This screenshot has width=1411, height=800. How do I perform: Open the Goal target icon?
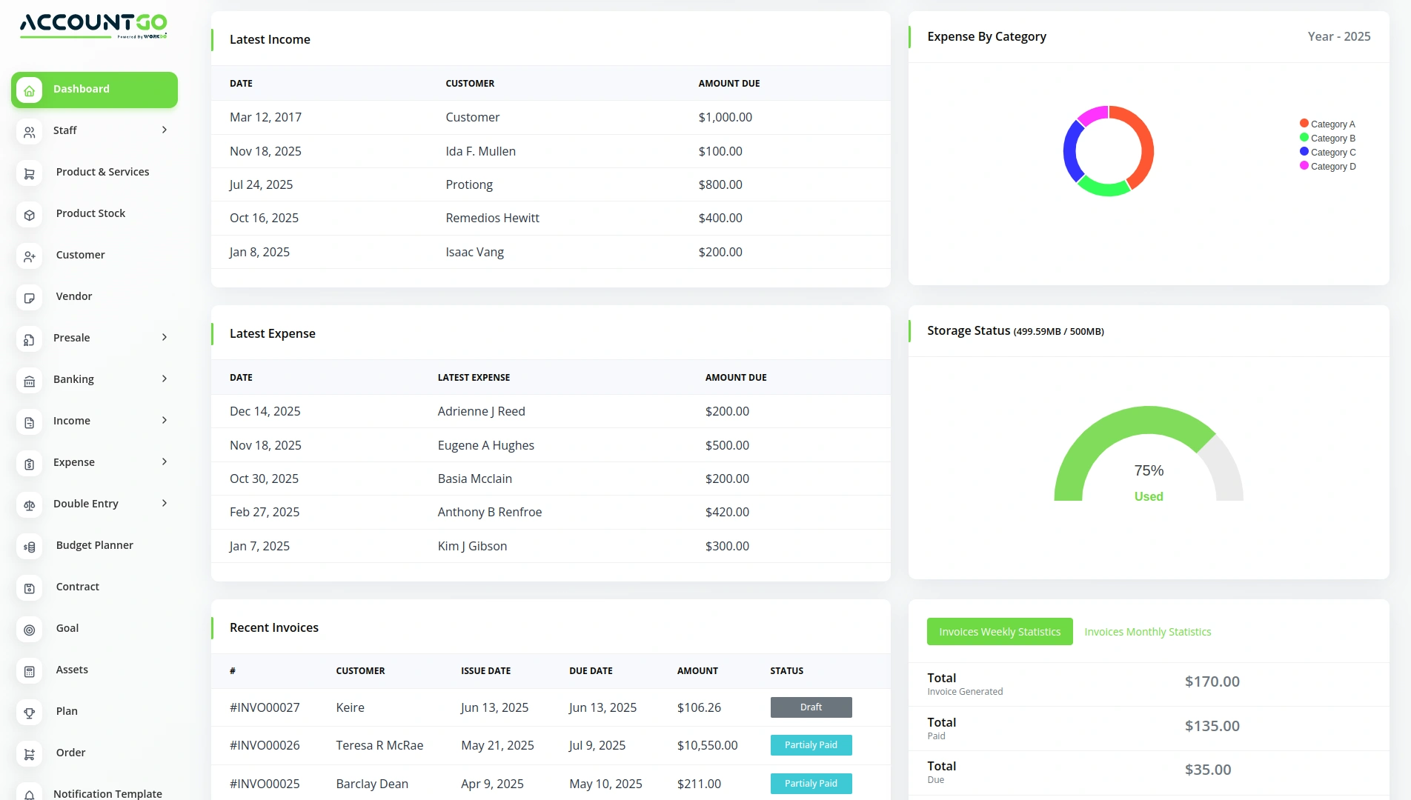tap(29, 630)
